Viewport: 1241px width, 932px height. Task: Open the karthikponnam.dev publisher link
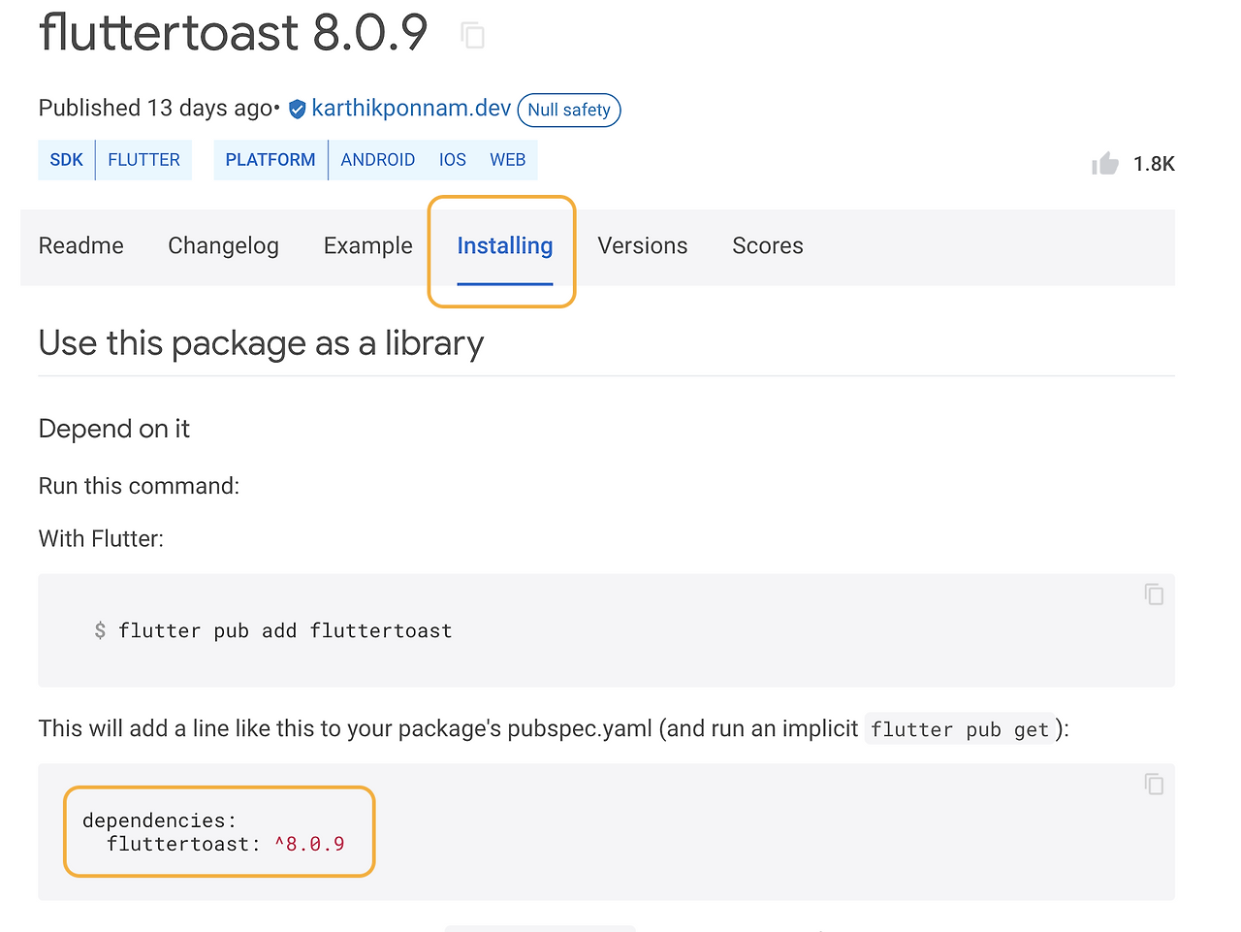(x=411, y=109)
